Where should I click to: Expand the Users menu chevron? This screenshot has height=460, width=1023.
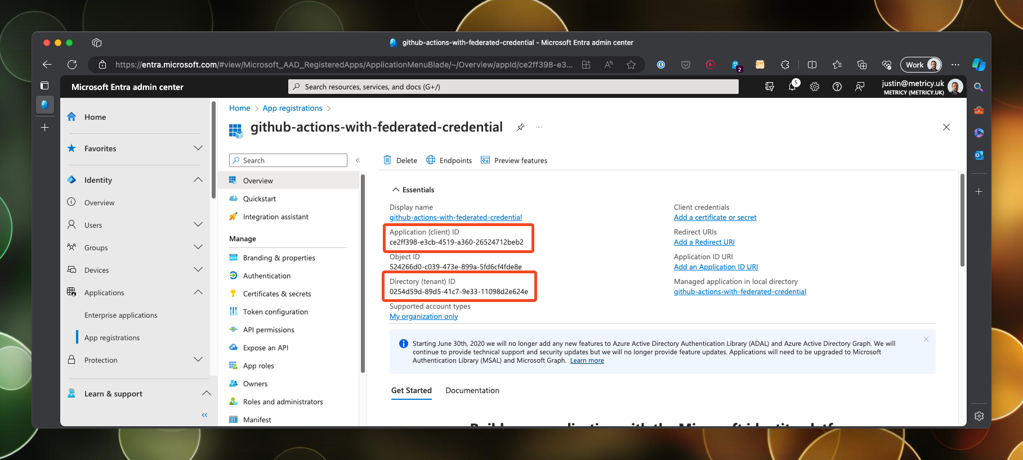(198, 225)
